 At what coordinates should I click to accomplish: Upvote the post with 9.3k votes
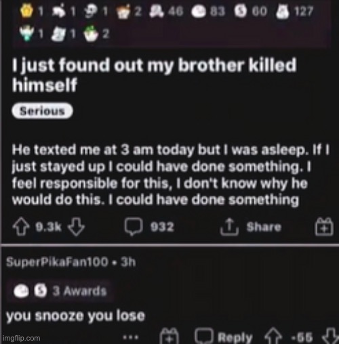tap(21, 227)
